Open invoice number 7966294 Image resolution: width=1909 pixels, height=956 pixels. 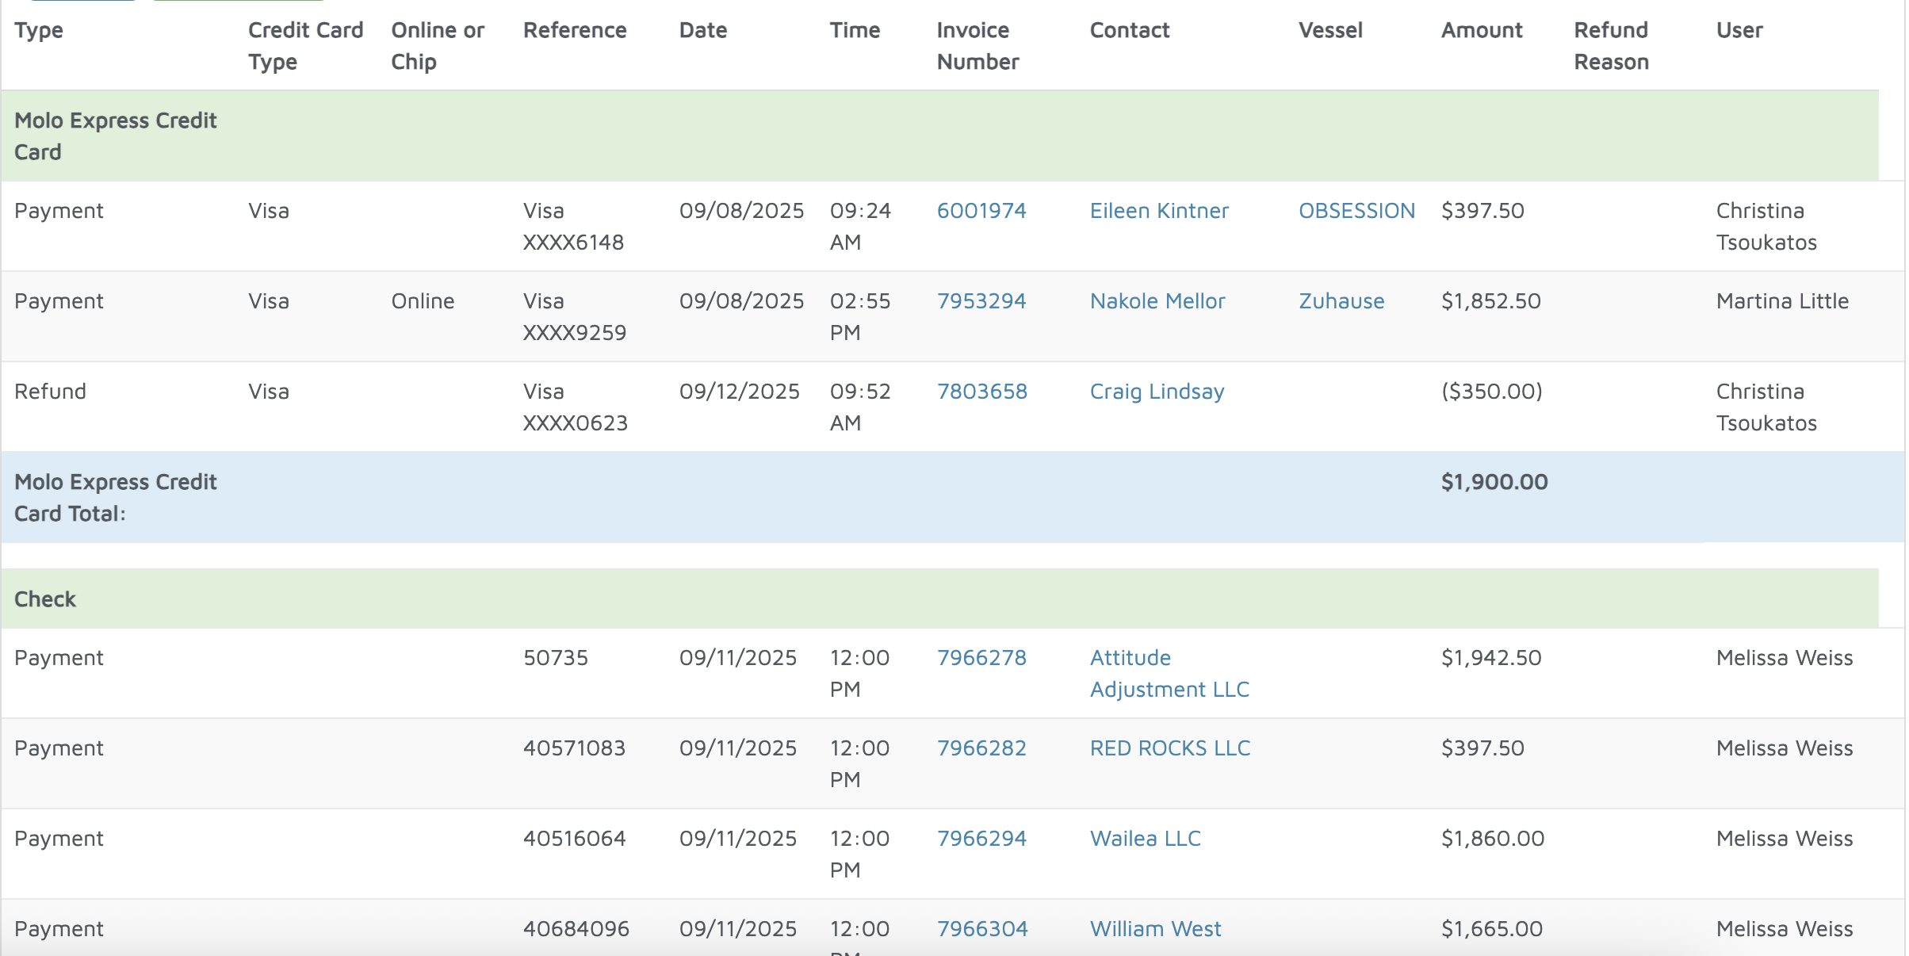(x=981, y=839)
